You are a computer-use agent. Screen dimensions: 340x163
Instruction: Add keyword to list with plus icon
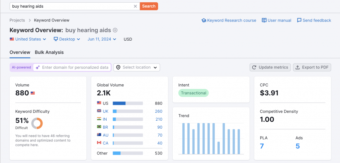click(x=115, y=30)
